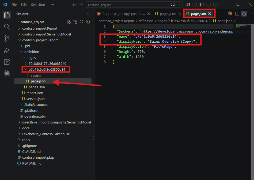Open Source Control view
Viewport: 254px width, 180px height.
click(x=7, y=38)
